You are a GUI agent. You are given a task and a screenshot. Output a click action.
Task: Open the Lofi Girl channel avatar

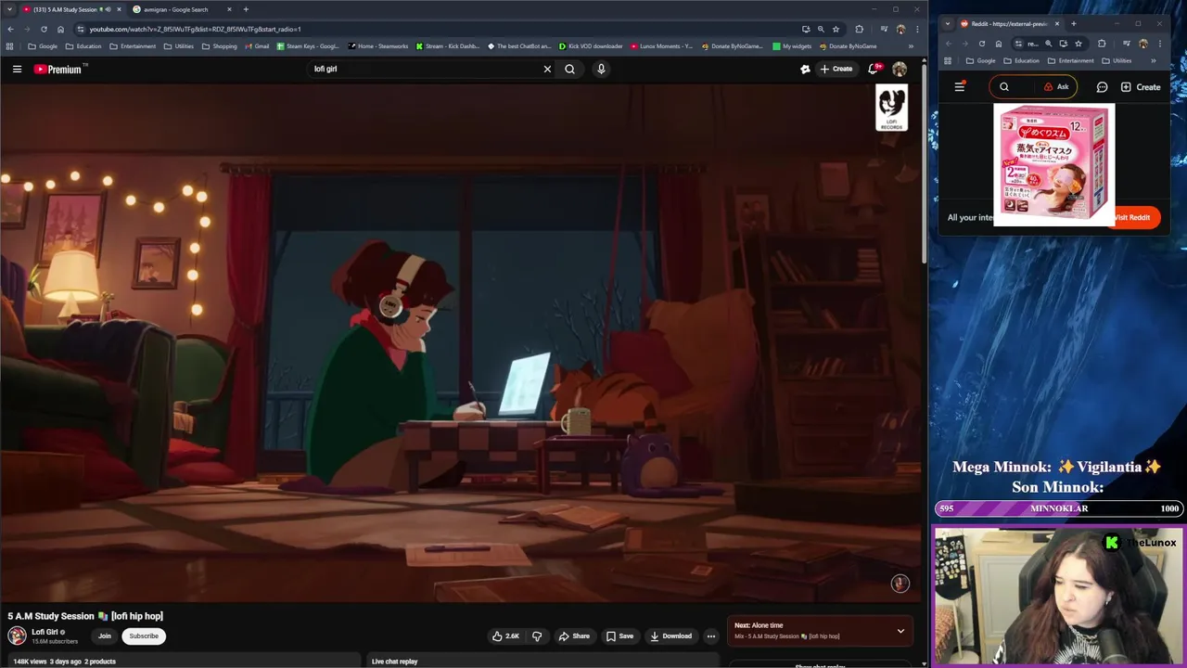[x=17, y=636]
